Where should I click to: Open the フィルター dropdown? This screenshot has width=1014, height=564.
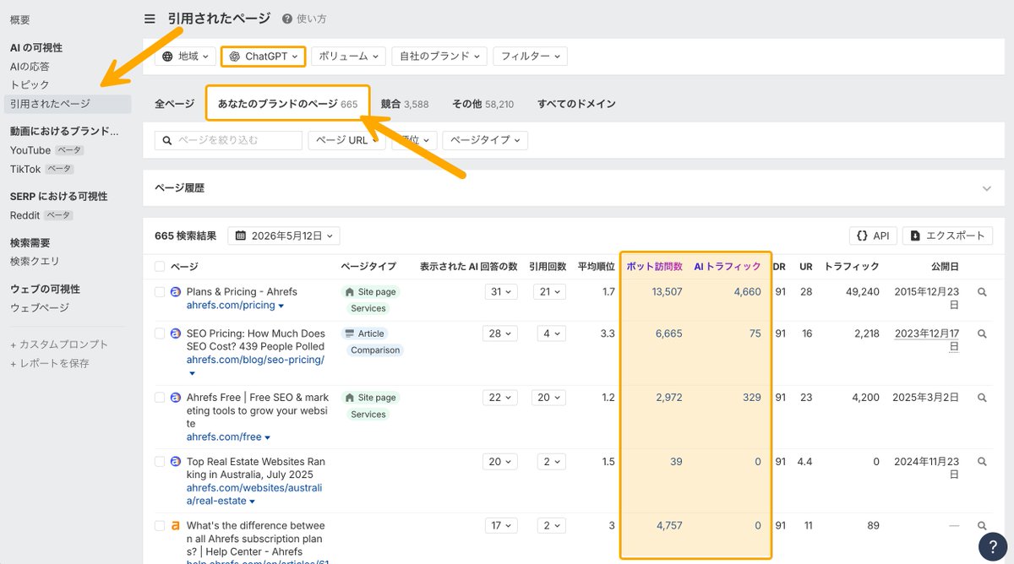(531, 57)
